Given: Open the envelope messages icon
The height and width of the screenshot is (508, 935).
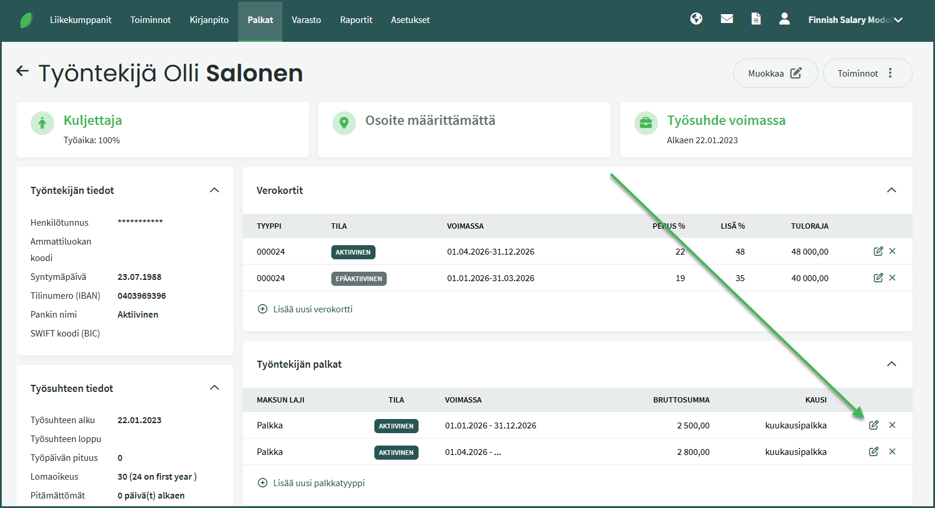Looking at the screenshot, I should 727,19.
